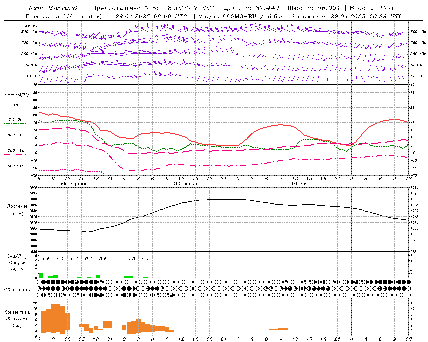Select the Давление pressure panel label

(17, 206)
